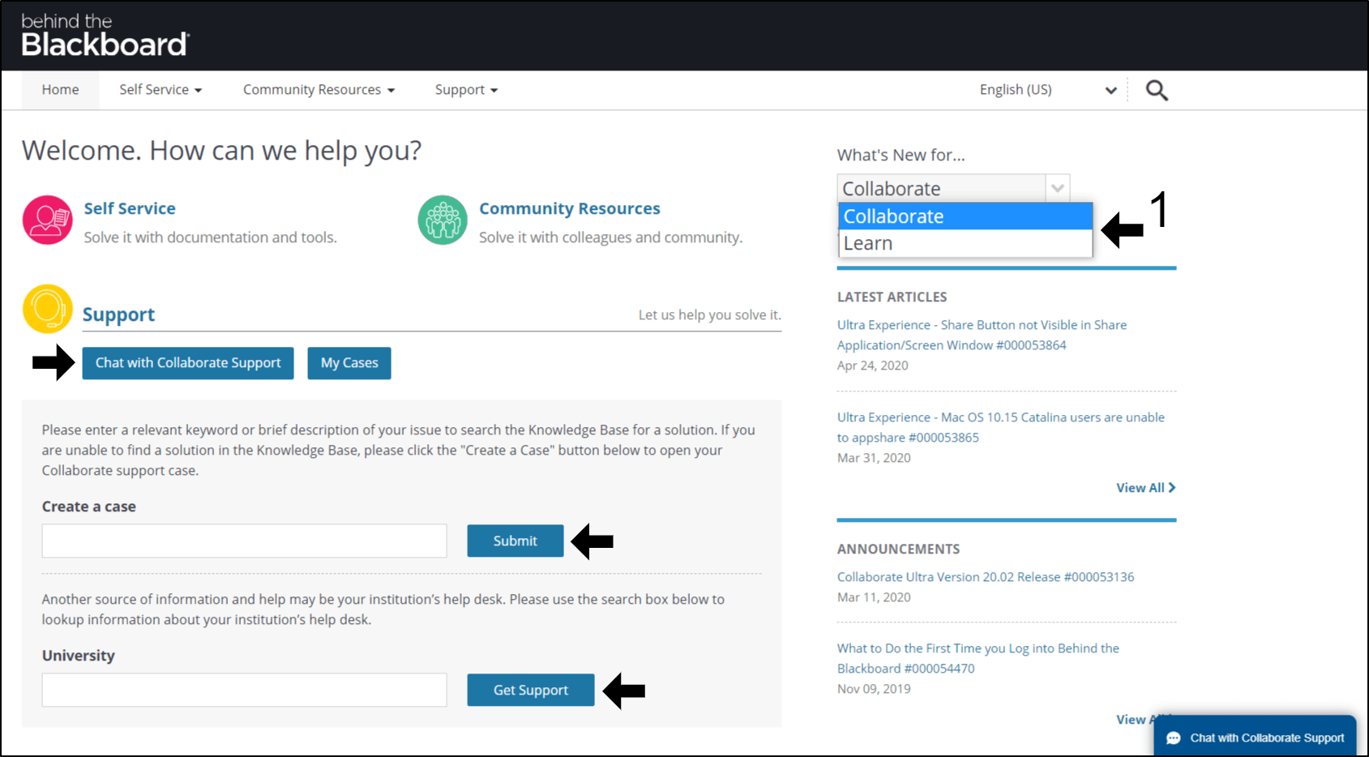This screenshot has height=757, width=1369.
Task: Click the 'Nov 09, 2019' announcement date
Action: (x=874, y=689)
